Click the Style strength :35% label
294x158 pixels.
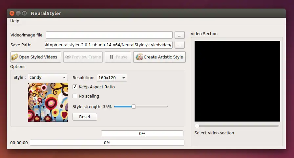coord(92,106)
